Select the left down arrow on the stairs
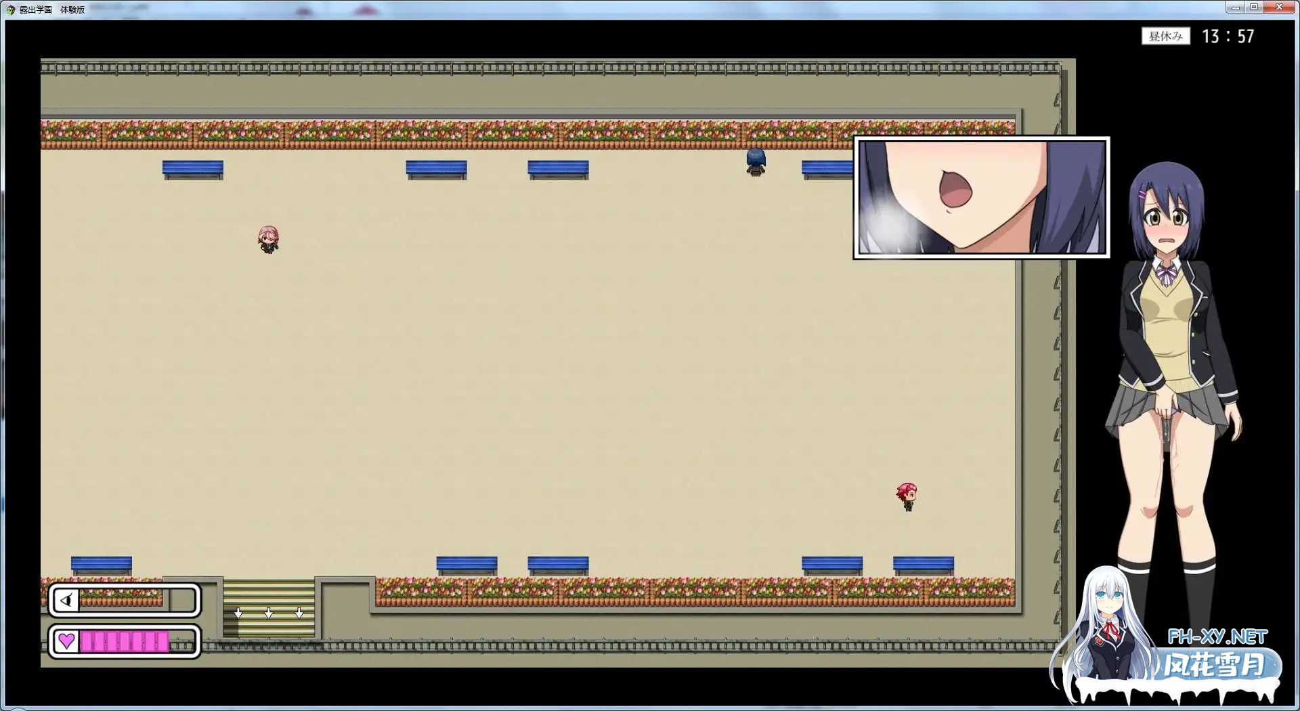 pyautogui.click(x=238, y=613)
